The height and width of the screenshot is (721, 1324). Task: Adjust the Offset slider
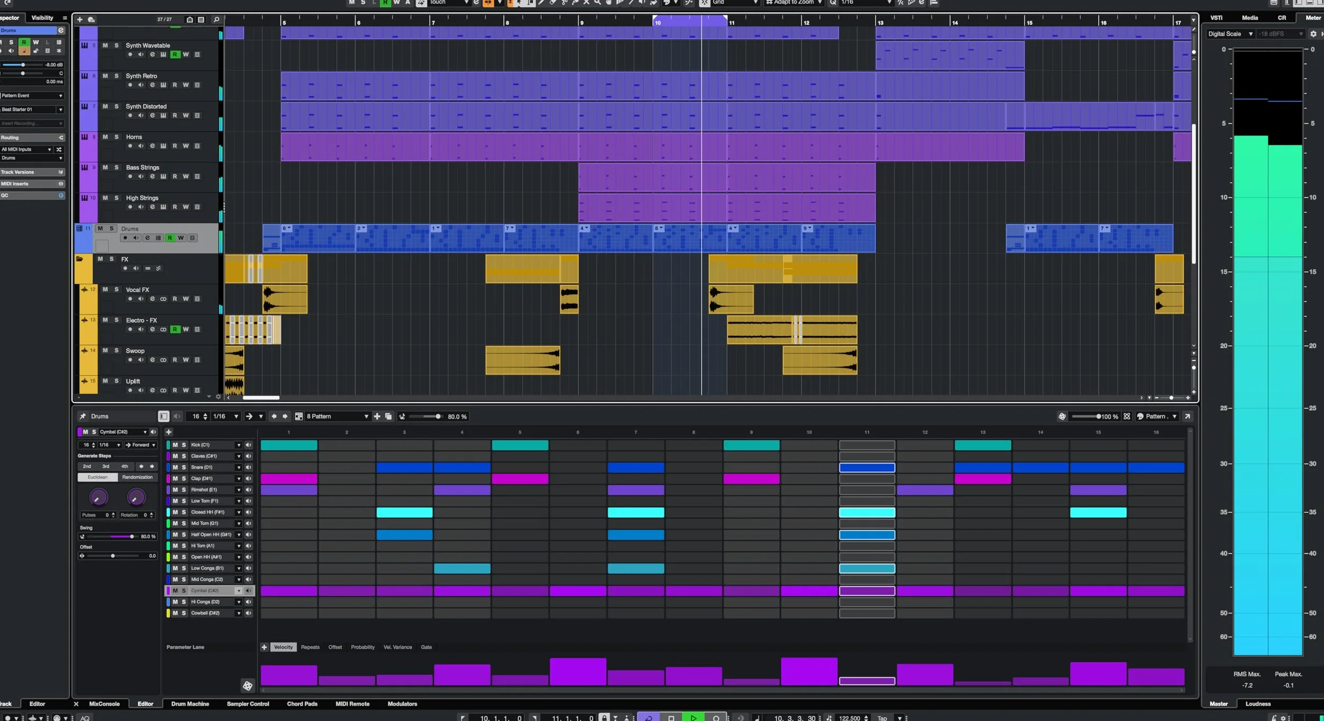(112, 556)
